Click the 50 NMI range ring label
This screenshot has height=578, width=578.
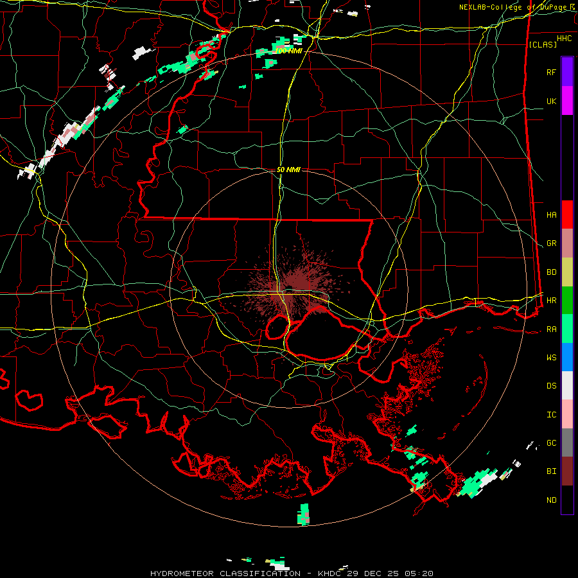click(x=288, y=170)
